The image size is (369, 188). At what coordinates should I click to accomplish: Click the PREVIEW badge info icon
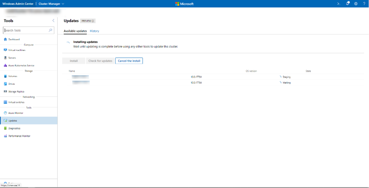[x=93, y=21]
